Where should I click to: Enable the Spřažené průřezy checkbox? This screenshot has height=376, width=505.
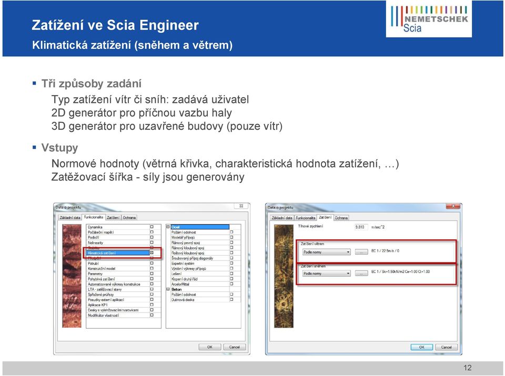pyautogui.click(x=151, y=294)
